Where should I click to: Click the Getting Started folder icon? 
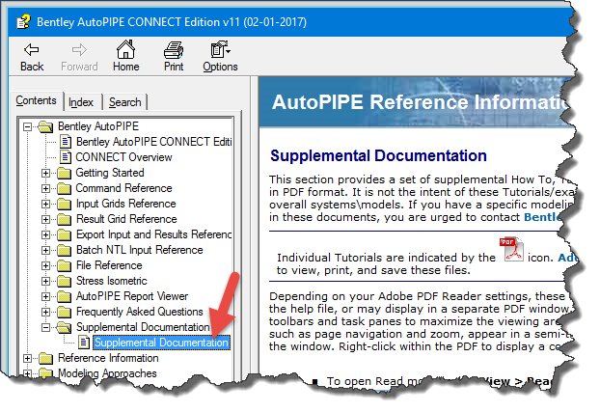coord(64,173)
